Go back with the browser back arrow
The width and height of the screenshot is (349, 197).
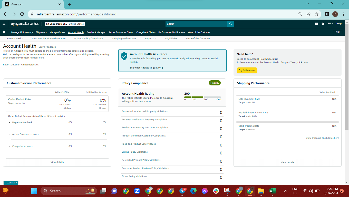[x=6, y=14]
